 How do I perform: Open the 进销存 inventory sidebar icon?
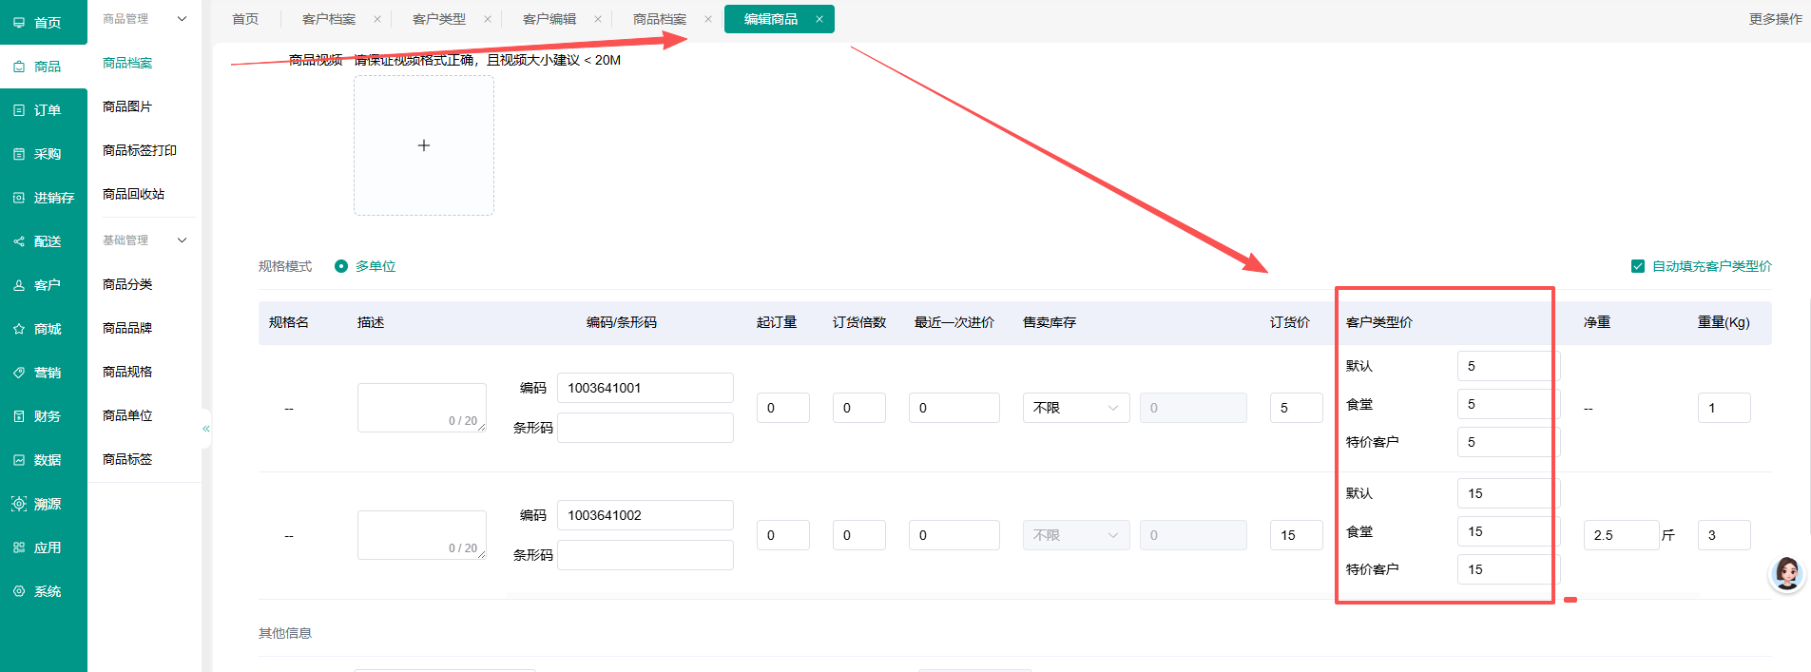point(19,198)
